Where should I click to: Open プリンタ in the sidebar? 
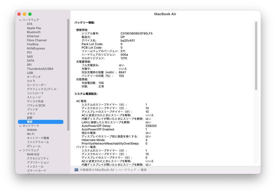pyautogui.click(x=32, y=109)
